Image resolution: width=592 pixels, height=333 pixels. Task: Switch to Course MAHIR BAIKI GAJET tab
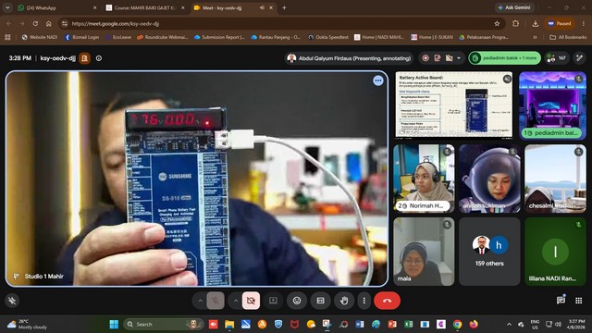145,7
